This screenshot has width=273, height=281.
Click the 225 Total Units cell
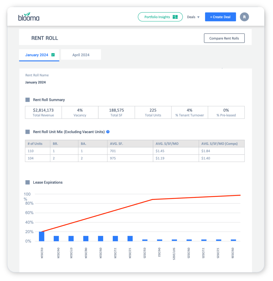point(153,112)
